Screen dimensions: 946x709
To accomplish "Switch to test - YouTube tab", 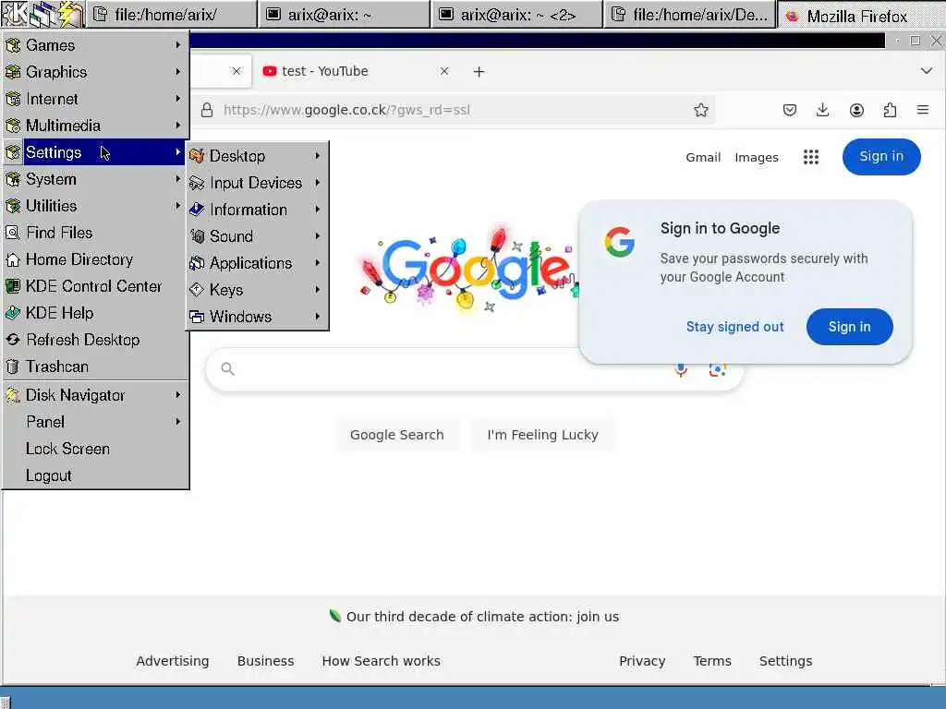I will click(x=356, y=71).
